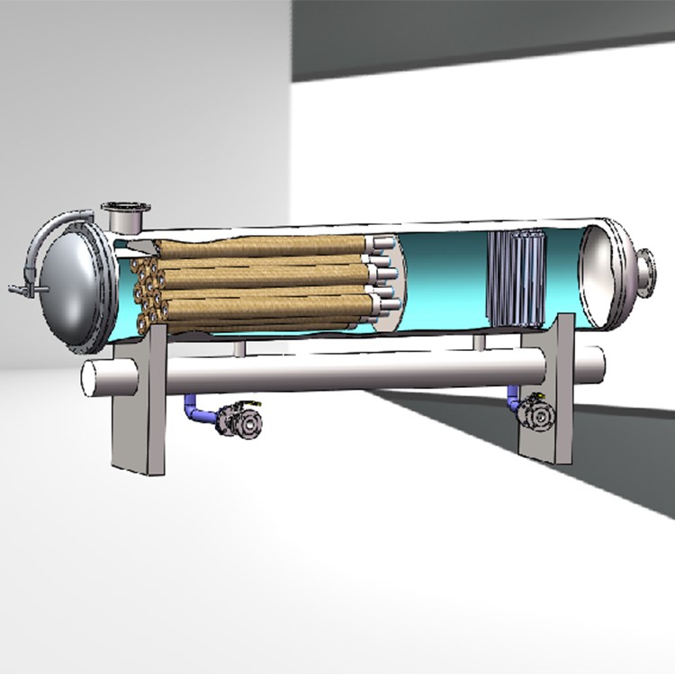Viewport: 675px width, 675px height.
Task: Click the door latch handle on left
Action: (22, 290)
